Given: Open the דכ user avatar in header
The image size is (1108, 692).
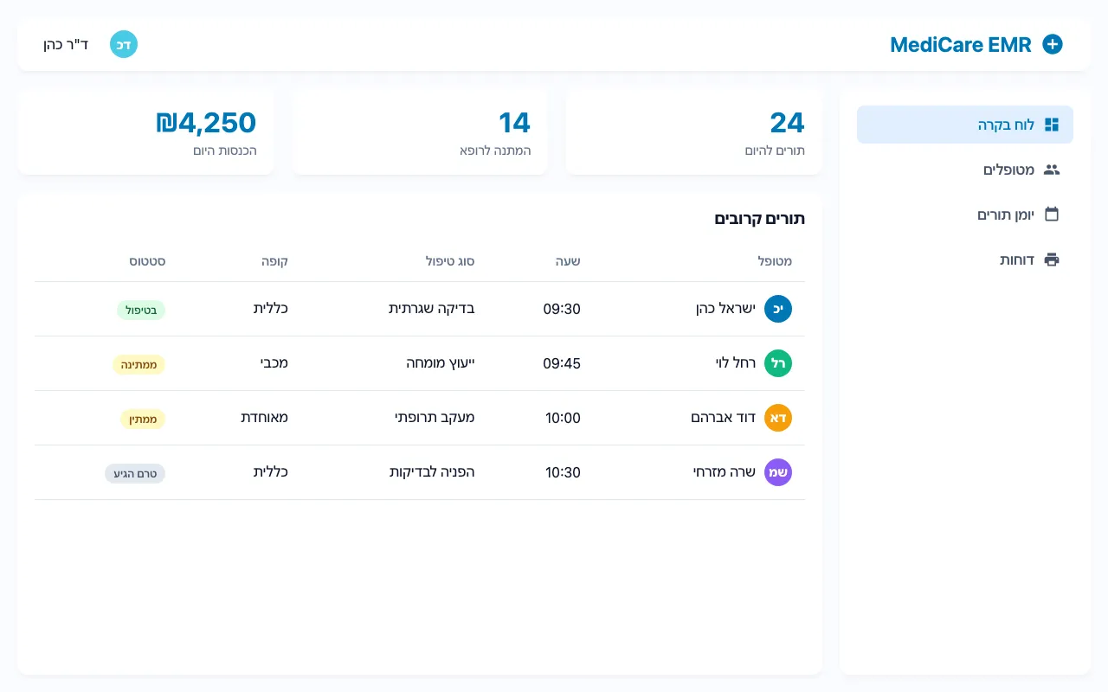Looking at the screenshot, I should 124,44.
